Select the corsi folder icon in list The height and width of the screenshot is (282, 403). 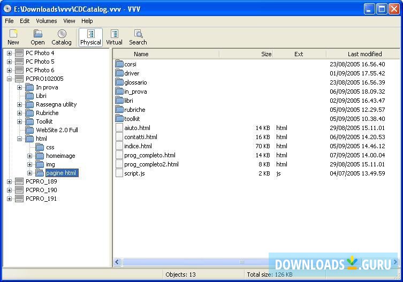pos(119,64)
